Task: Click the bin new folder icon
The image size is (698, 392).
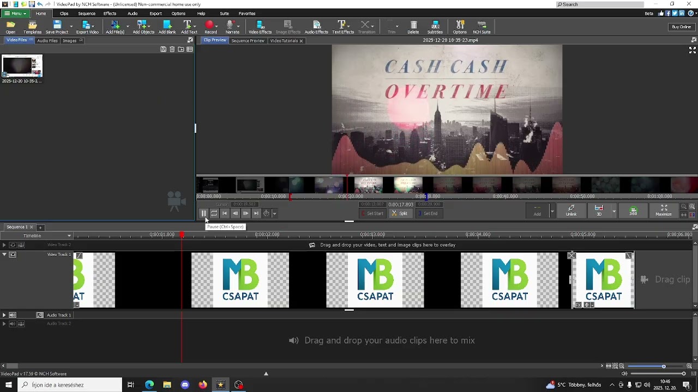Action: (181, 49)
